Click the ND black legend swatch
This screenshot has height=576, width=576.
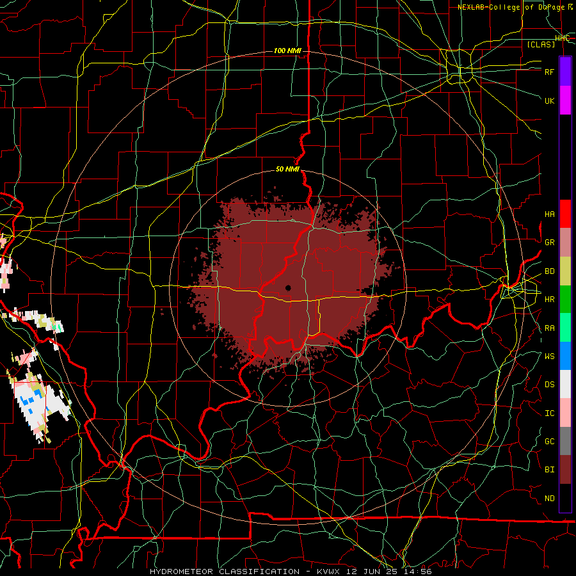565,498
